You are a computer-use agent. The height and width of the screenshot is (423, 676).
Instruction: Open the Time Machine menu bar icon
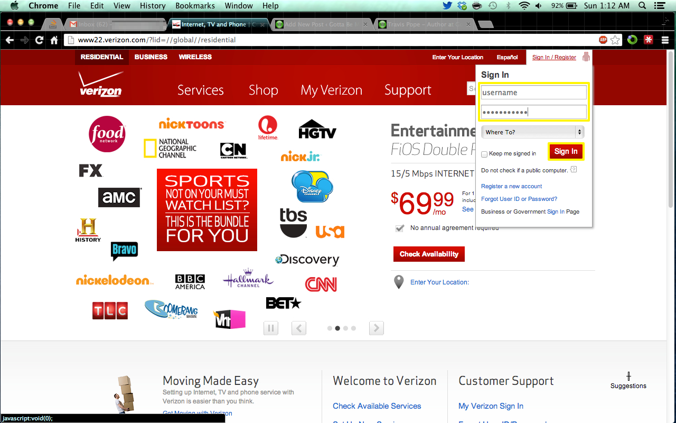tap(492, 6)
